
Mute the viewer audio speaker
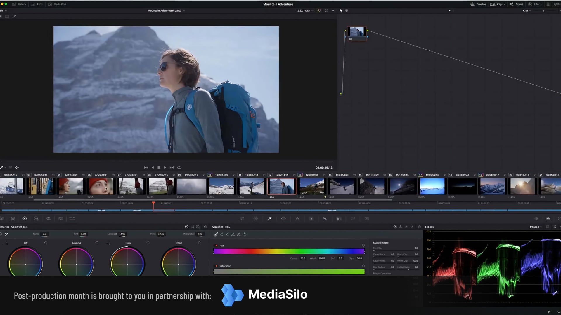pyautogui.click(x=17, y=167)
